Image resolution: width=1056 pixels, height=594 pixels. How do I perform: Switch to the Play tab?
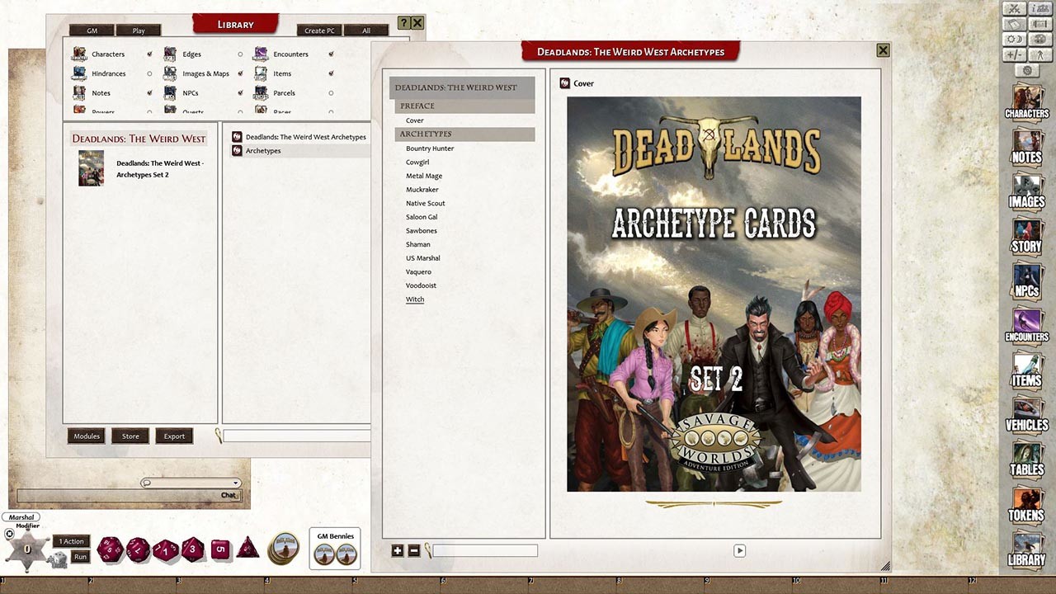click(x=139, y=30)
